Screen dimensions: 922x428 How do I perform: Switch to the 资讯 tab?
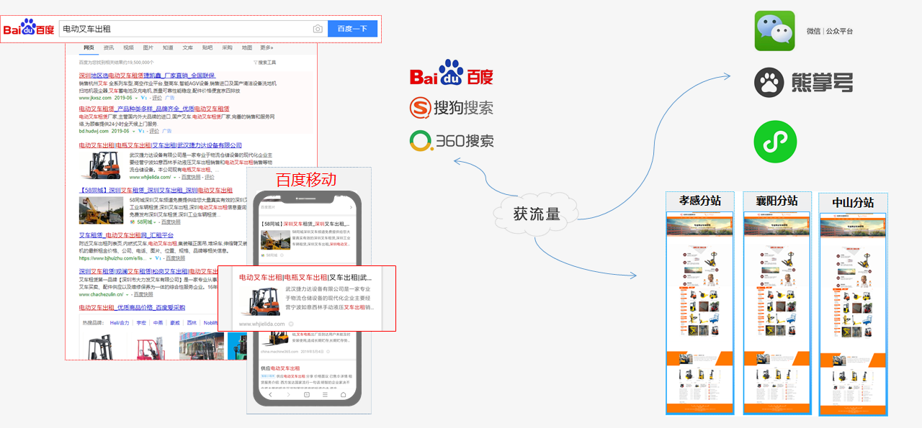(109, 47)
